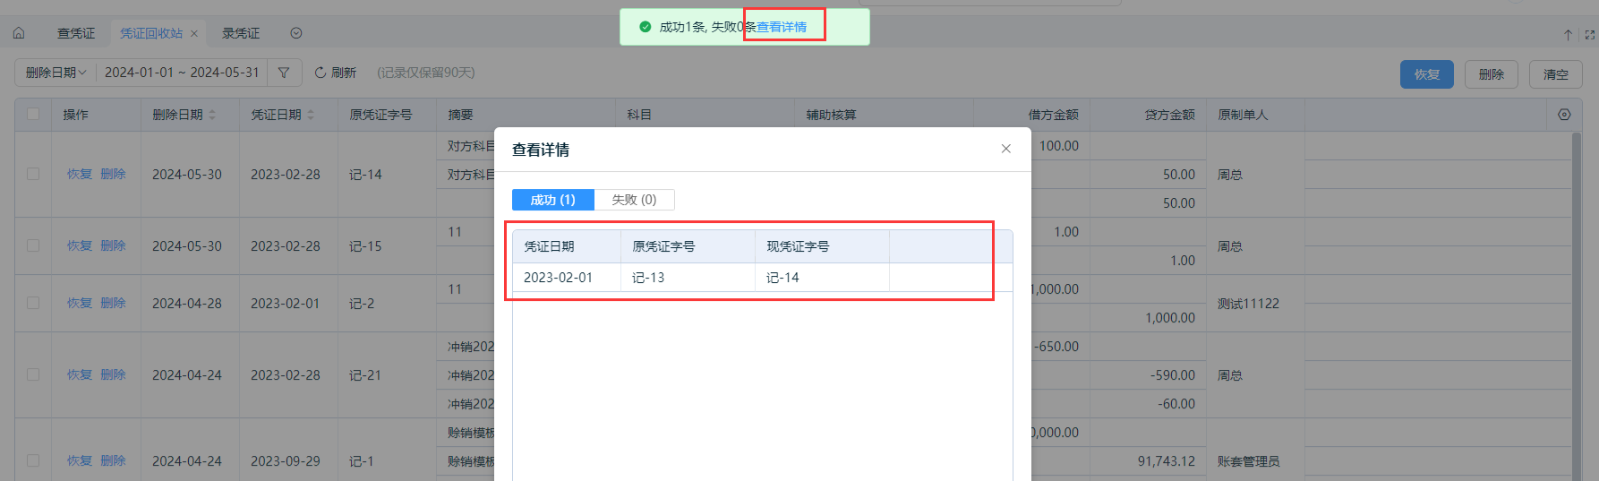Click the home icon in tab bar
The image size is (1599, 481).
pyautogui.click(x=19, y=33)
